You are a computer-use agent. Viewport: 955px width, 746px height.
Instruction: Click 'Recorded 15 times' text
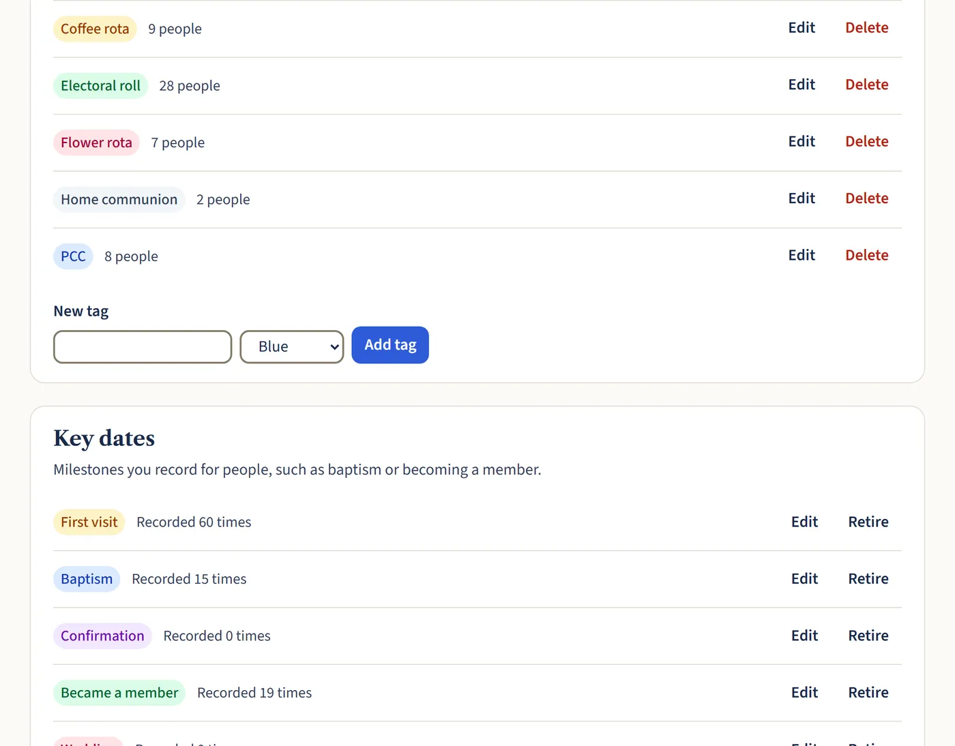[189, 579]
